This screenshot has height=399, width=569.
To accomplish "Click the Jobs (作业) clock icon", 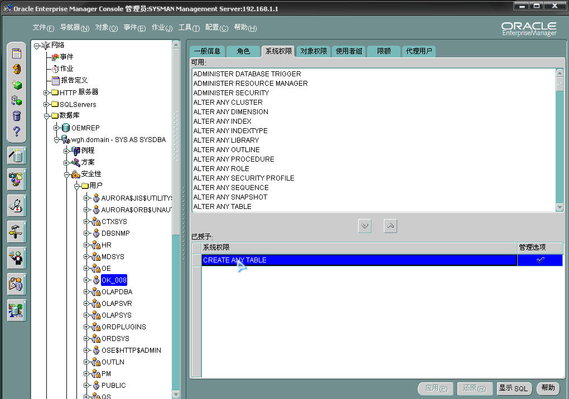I will click(x=55, y=69).
